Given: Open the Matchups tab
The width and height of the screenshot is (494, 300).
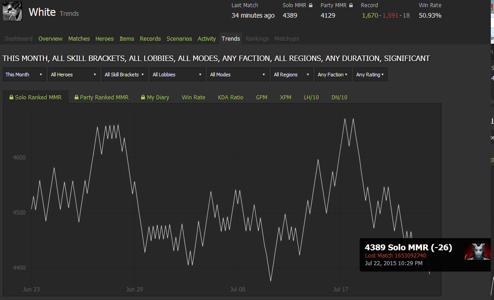Looking at the screenshot, I should (287, 39).
